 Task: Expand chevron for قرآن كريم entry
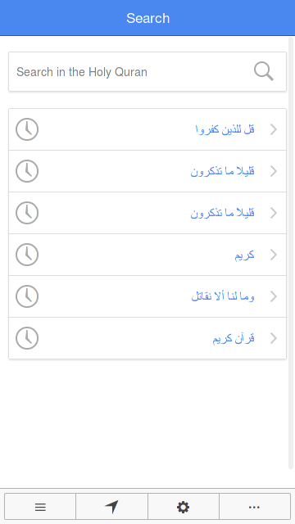(274, 338)
